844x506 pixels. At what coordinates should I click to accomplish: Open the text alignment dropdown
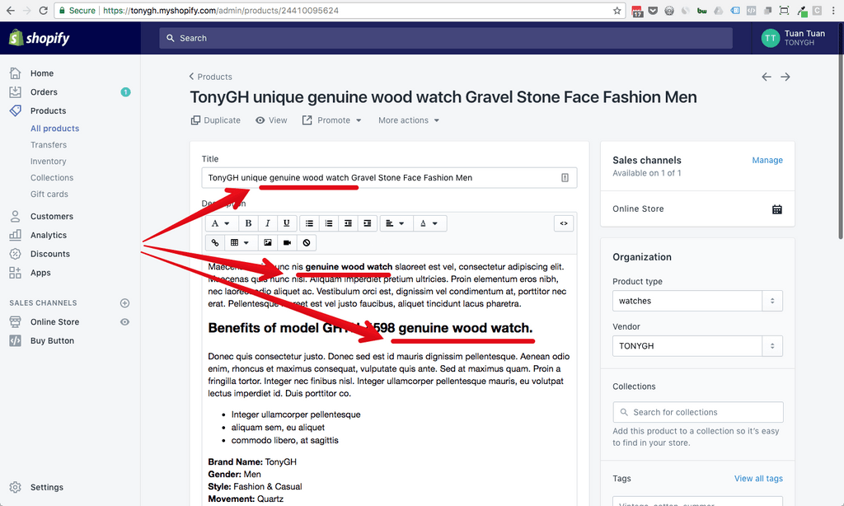click(x=396, y=223)
